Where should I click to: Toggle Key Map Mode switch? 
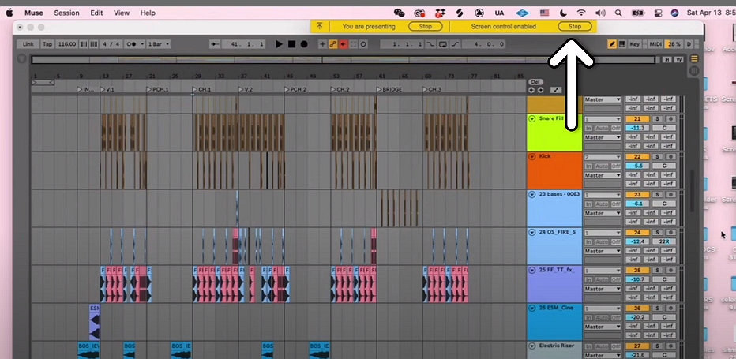pos(635,44)
